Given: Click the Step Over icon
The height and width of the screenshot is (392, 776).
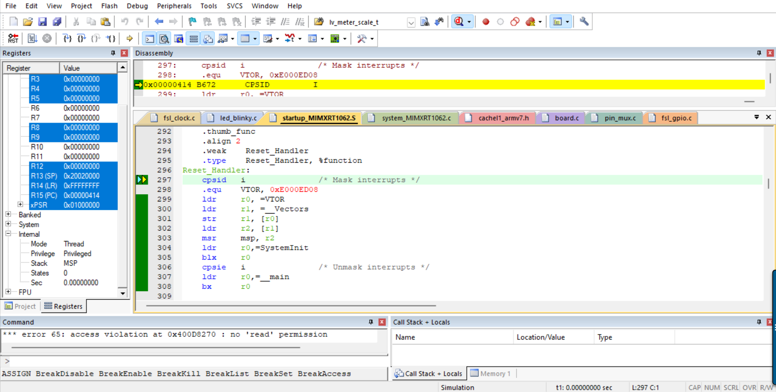Looking at the screenshot, I should point(81,39).
